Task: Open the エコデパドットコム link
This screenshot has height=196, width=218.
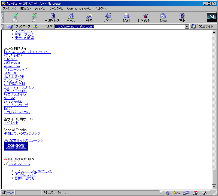Action: click(17, 112)
